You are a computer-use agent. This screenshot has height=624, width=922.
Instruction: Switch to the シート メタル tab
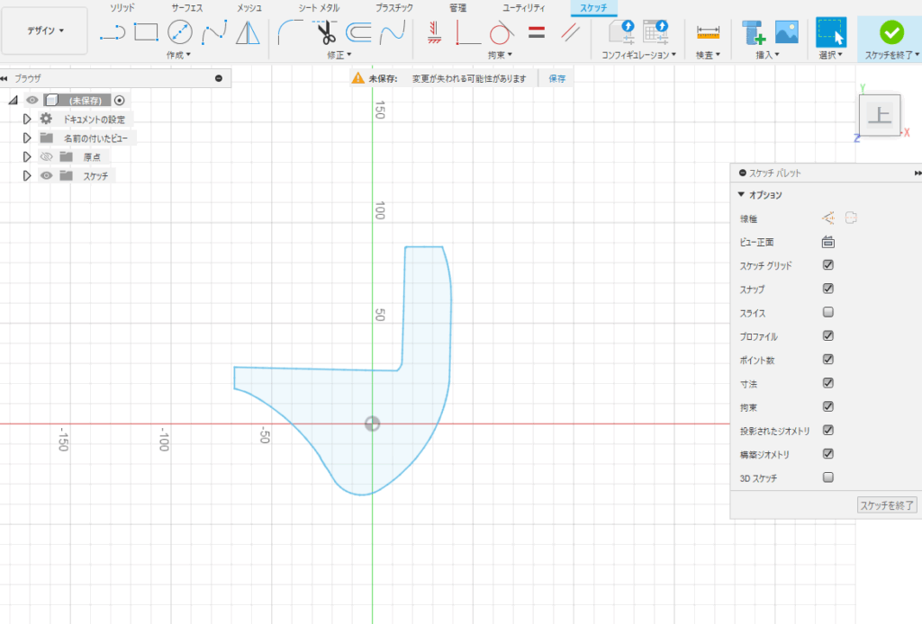(319, 7)
